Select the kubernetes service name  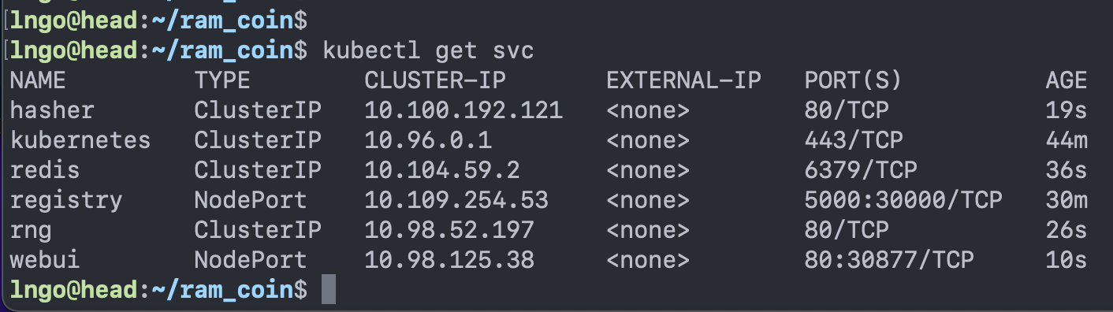[80, 140]
